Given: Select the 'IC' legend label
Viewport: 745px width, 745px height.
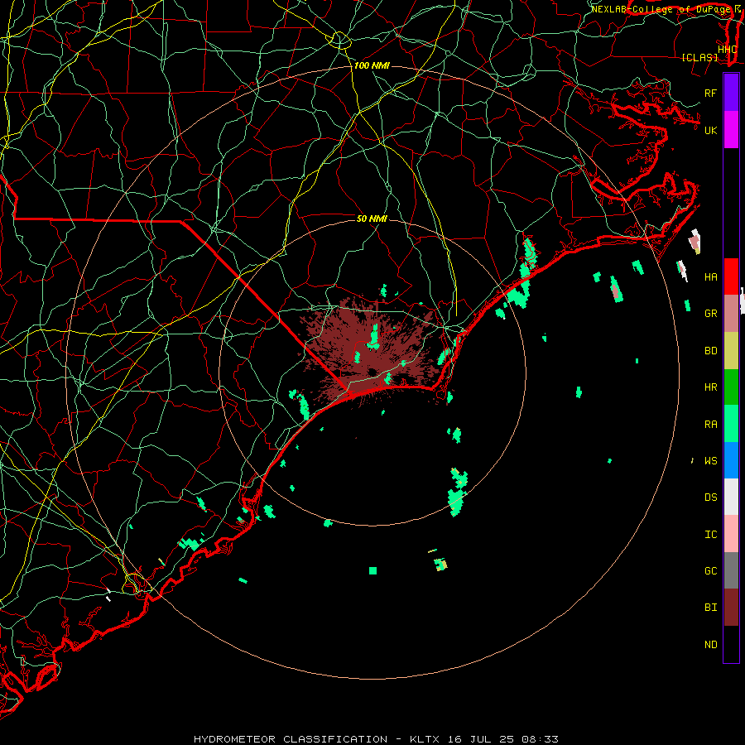Looking at the screenshot, I should click(x=710, y=535).
